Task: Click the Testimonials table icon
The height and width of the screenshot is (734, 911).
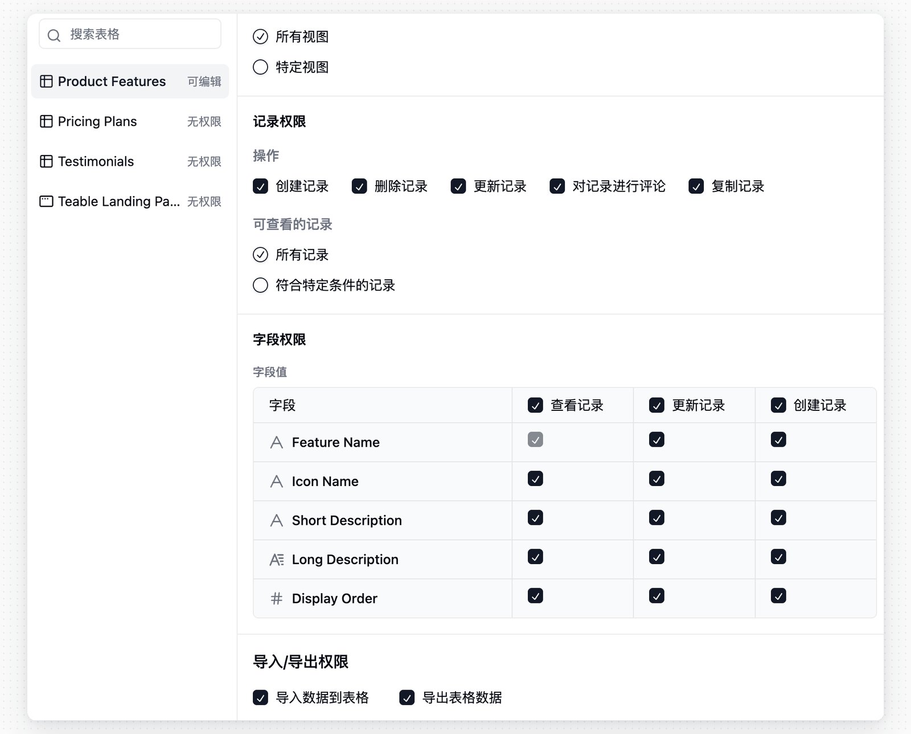Action: click(x=46, y=161)
